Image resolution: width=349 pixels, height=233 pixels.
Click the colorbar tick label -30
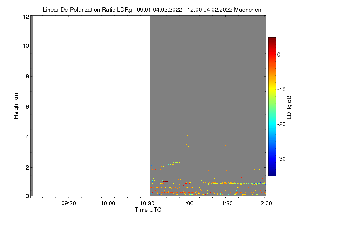(x=282, y=159)
